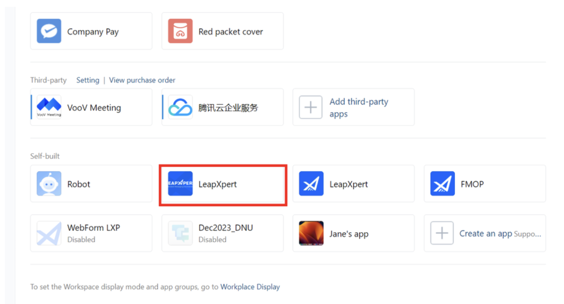Click the 腾讯云企业服务 cloud icon
This screenshot has height=304, width=564.
180,107
